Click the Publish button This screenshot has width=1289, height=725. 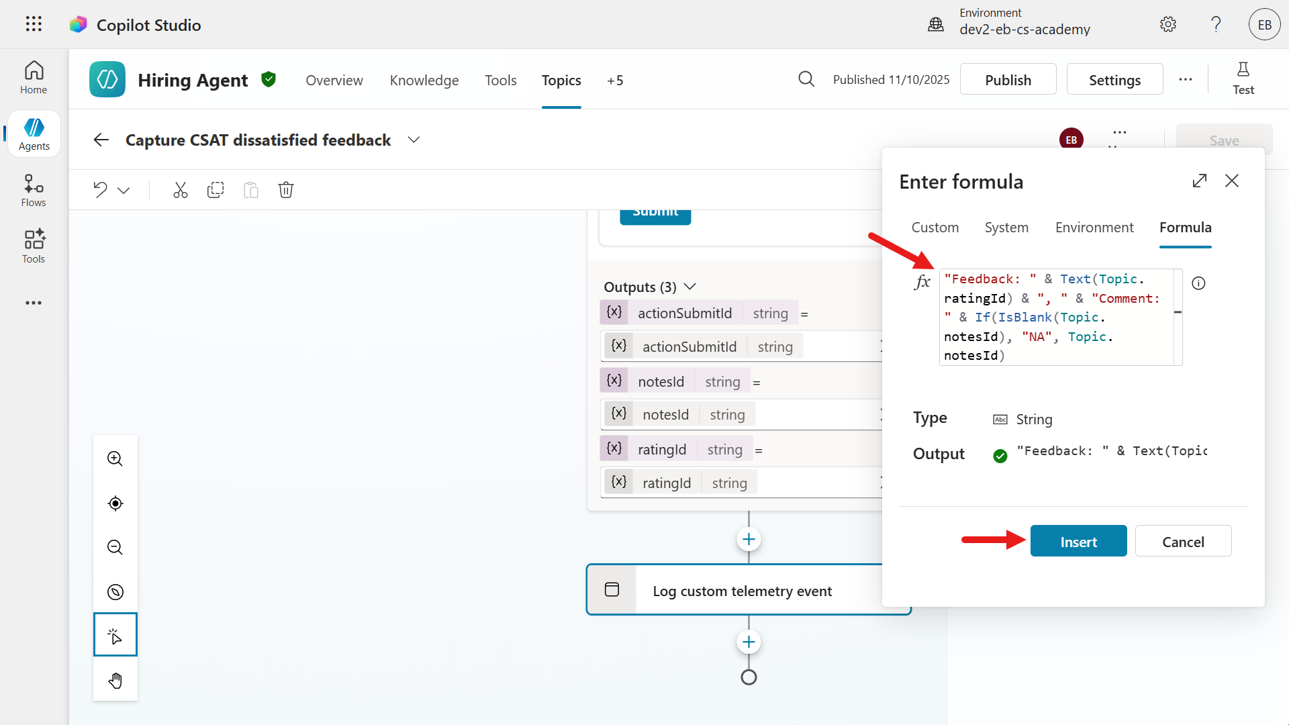point(1008,80)
